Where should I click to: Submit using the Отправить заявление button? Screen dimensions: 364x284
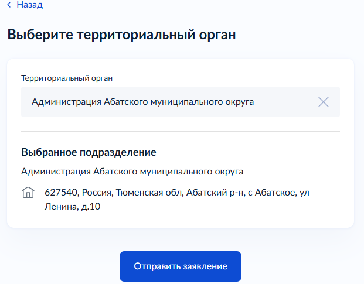[x=180, y=266]
